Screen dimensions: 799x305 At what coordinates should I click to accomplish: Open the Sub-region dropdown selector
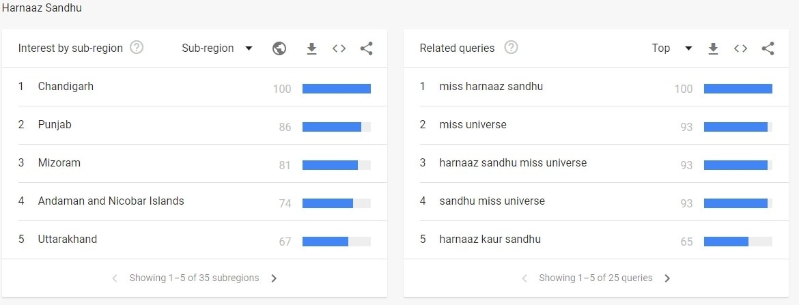pyautogui.click(x=217, y=48)
